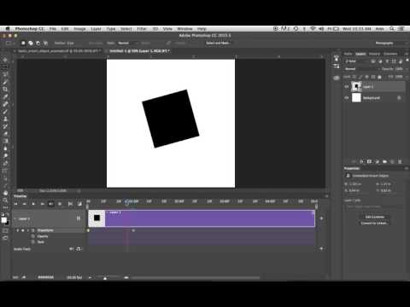Click the foreground color swatch
Viewport: 410px width, 307px height.
tap(4, 220)
